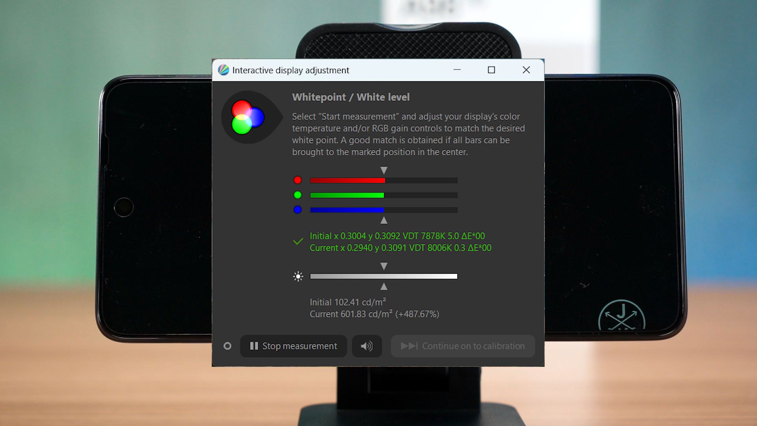
Task: Click the green channel dot indicator
Action: coord(298,195)
